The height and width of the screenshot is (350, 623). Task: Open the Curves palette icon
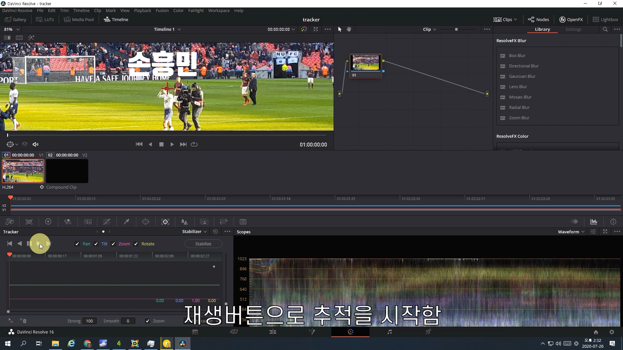[107, 222]
